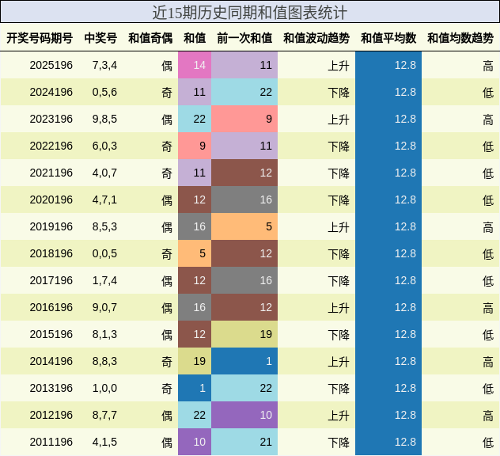Select winning numbers 1,0,0
This screenshot has height=456, width=500.
click(x=104, y=388)
